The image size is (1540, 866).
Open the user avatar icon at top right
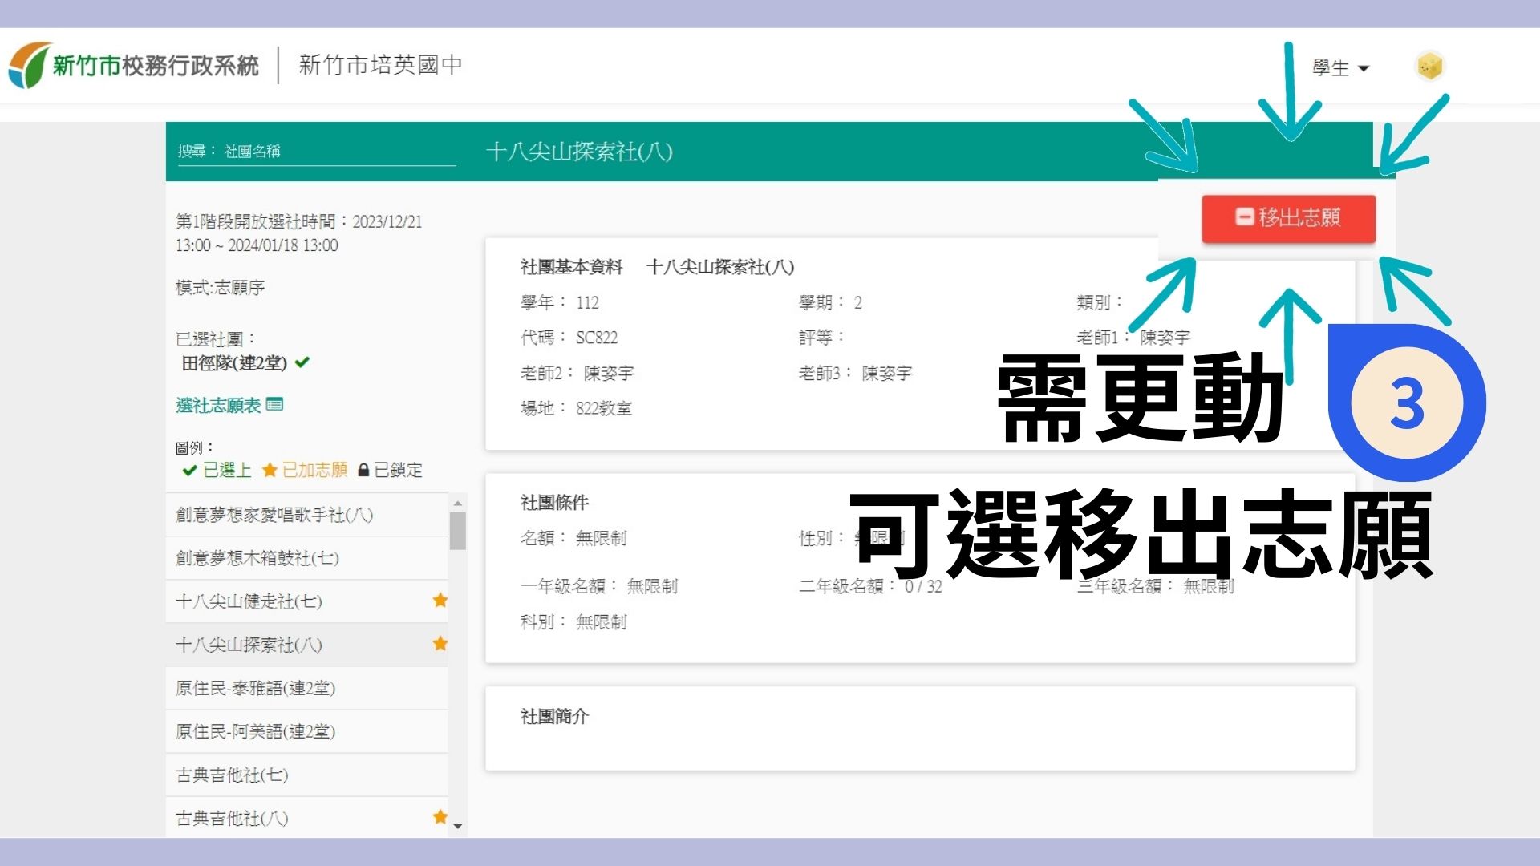pos(1429,67)
